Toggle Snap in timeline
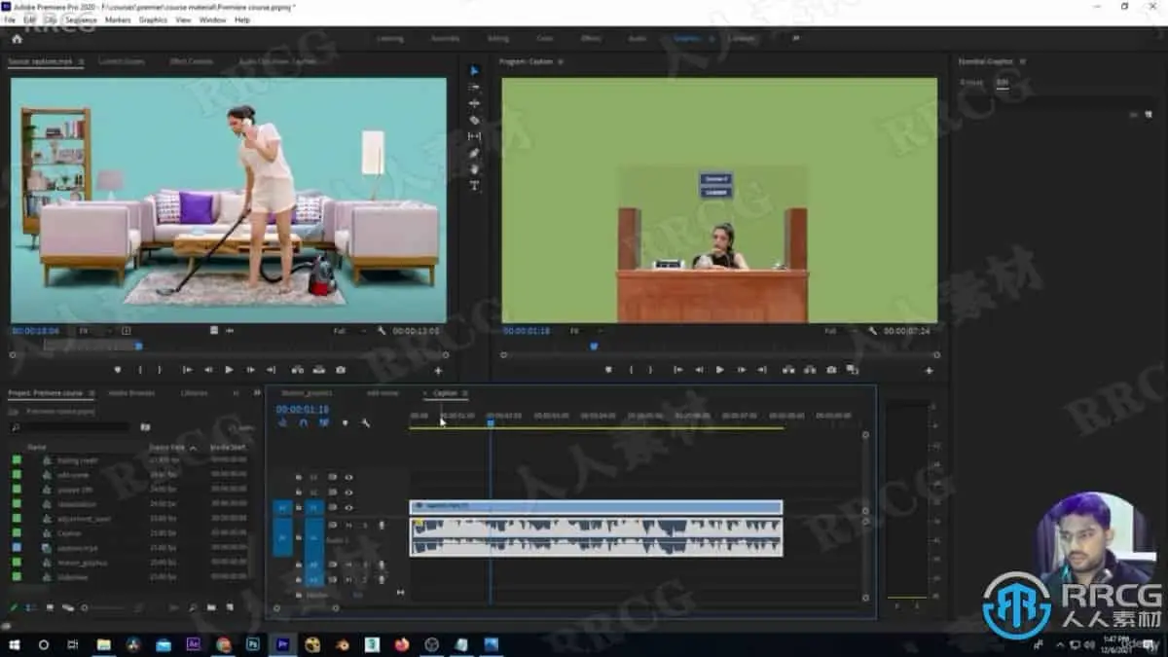This screenshot has width=1168, height=657. point(303,422)
